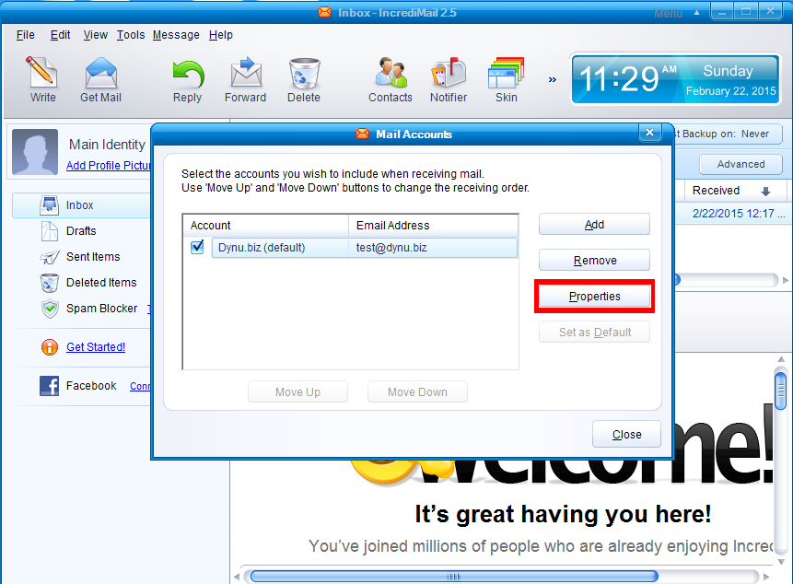Open the Notifier mailbox icon
This screenshot has width=793, height=584.
point(449,79)
